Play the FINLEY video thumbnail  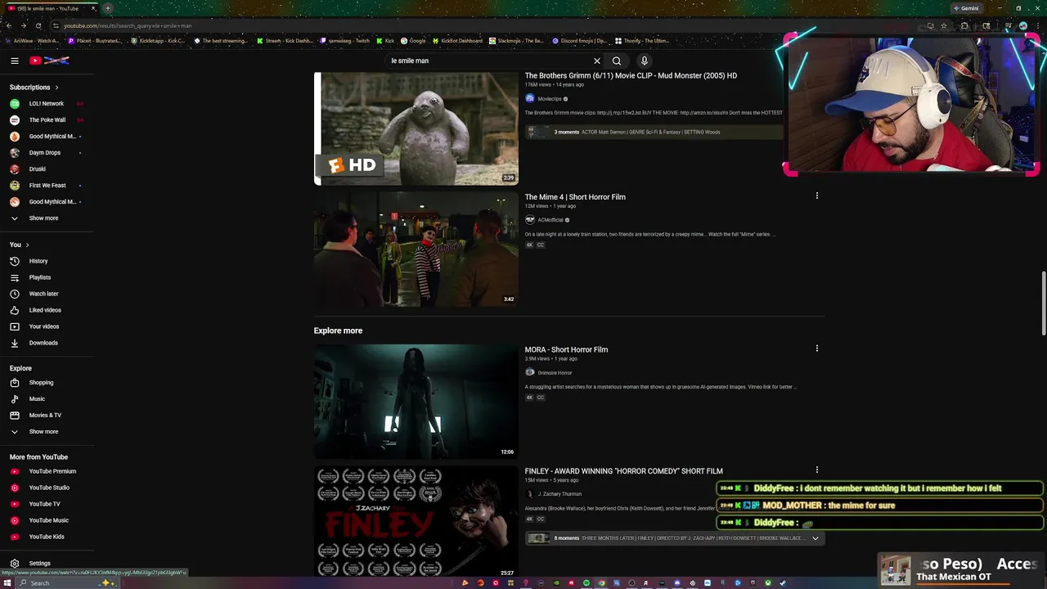pyautogui.click(x=416, y=522)
